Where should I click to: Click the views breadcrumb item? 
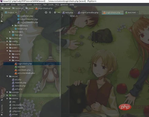coord(30,8)
